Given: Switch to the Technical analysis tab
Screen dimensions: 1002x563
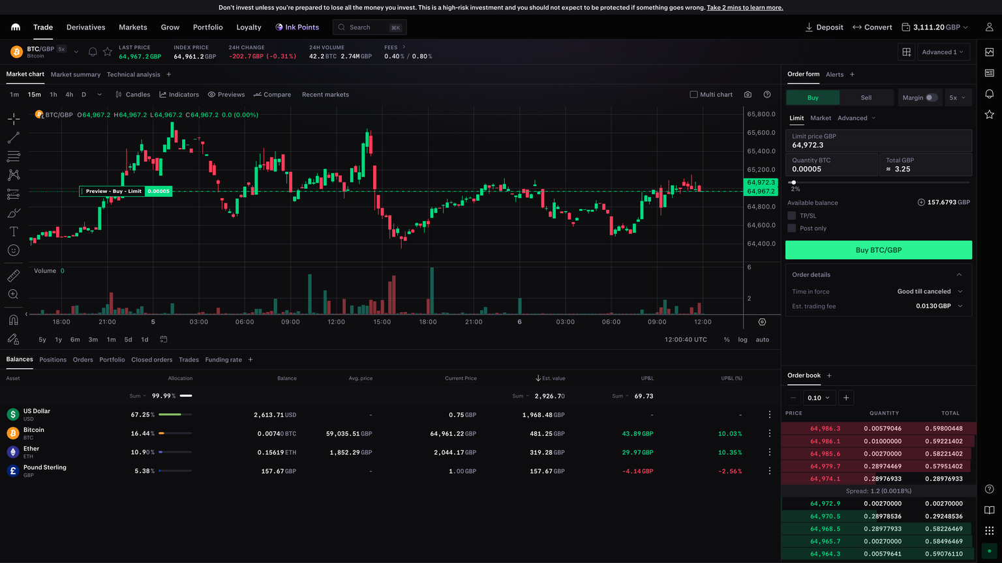Looking at the screenshot, I should [x=133, y=74].
